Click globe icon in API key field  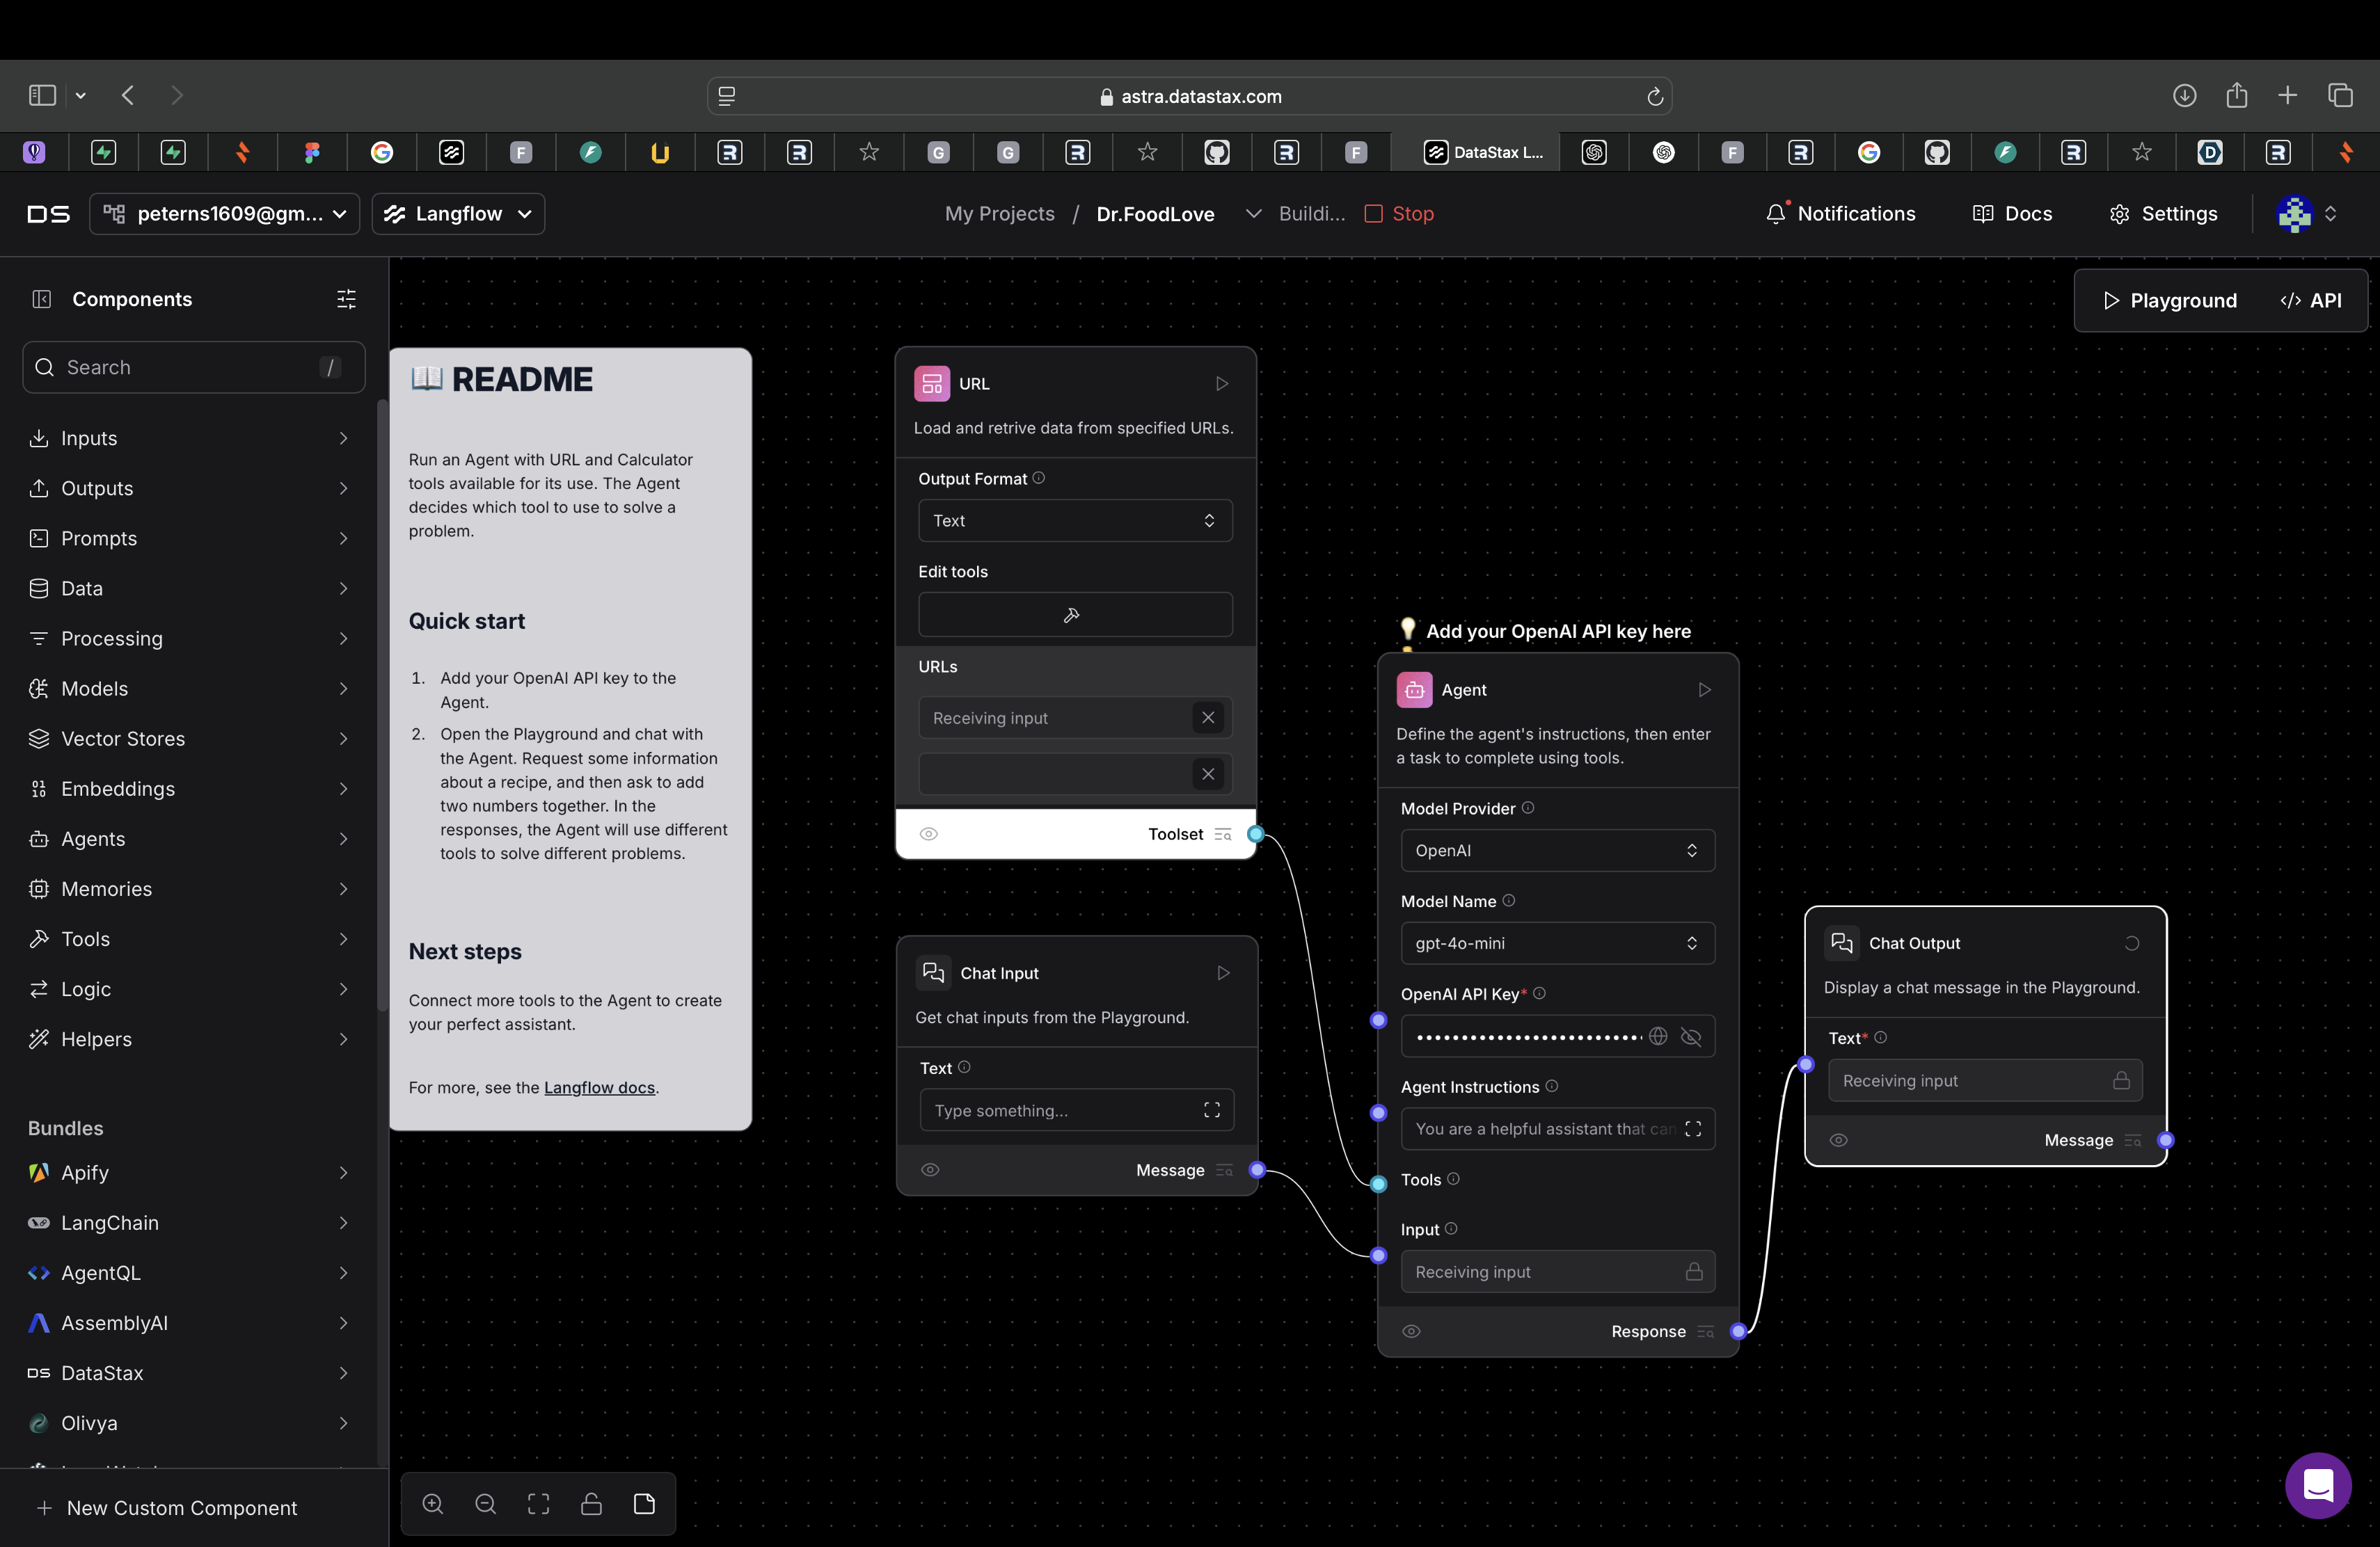click(1658, 1036)
